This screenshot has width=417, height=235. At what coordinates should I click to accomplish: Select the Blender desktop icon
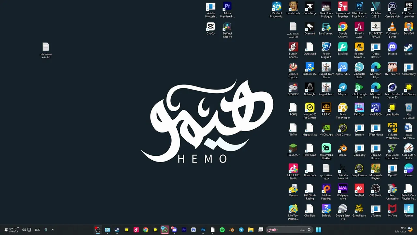tap(343, 150)
